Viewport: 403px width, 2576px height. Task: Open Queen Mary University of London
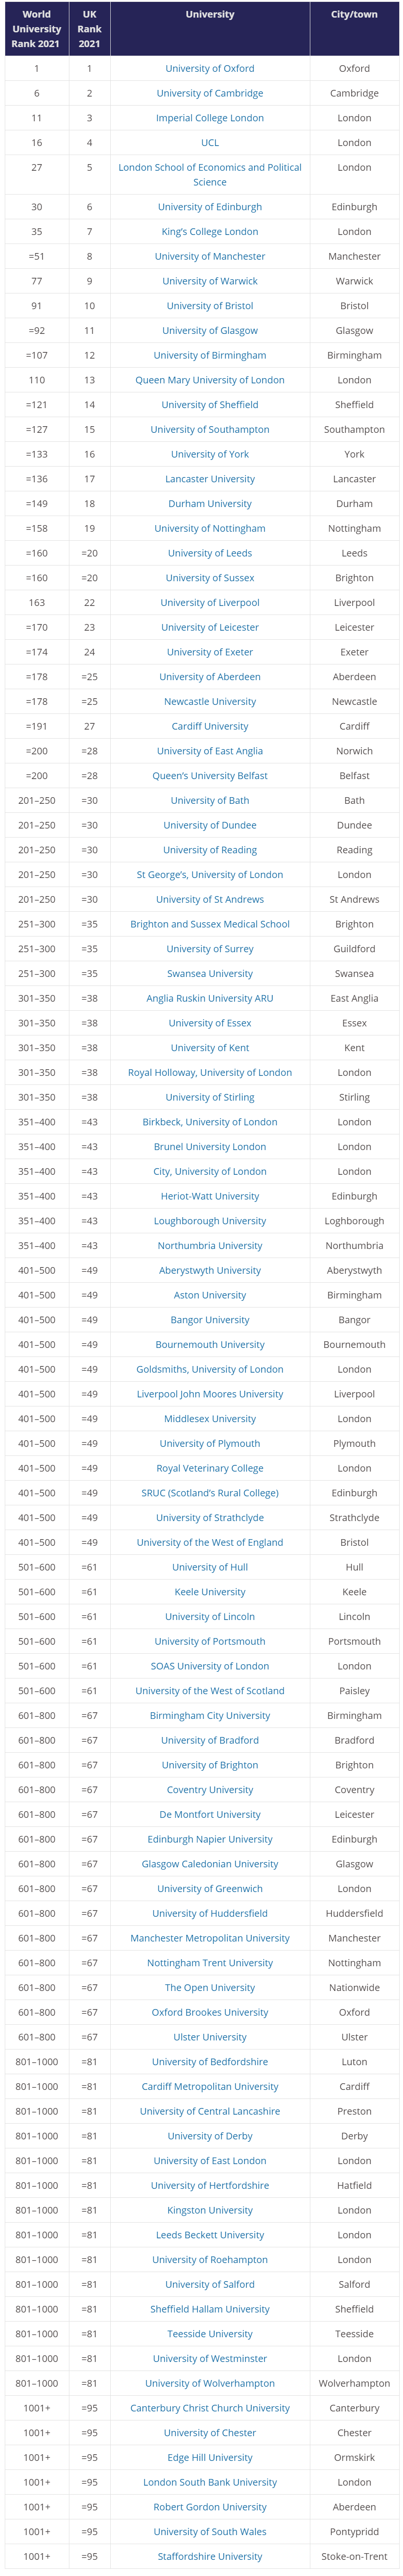point(210,380)
